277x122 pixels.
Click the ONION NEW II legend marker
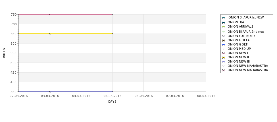coord(223,57)
